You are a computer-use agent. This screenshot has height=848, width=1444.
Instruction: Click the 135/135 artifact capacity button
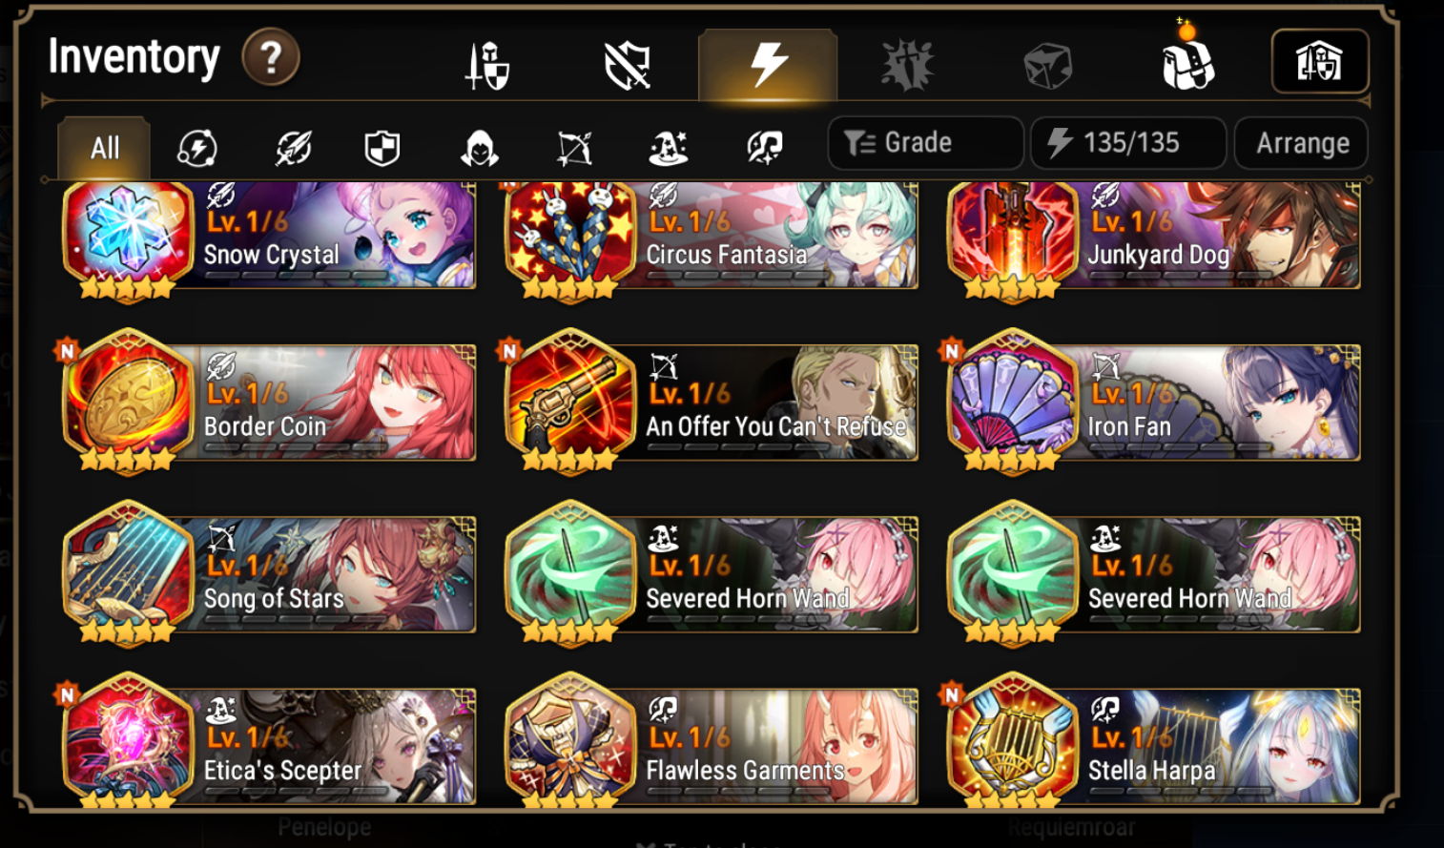1128,143
